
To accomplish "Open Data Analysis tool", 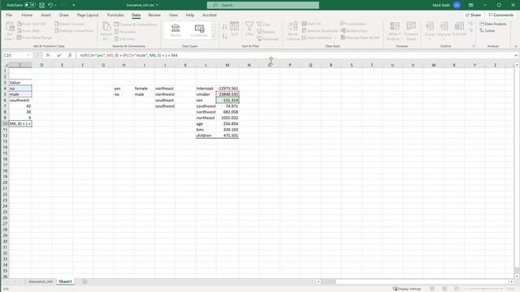I will [x=493, y=24].
